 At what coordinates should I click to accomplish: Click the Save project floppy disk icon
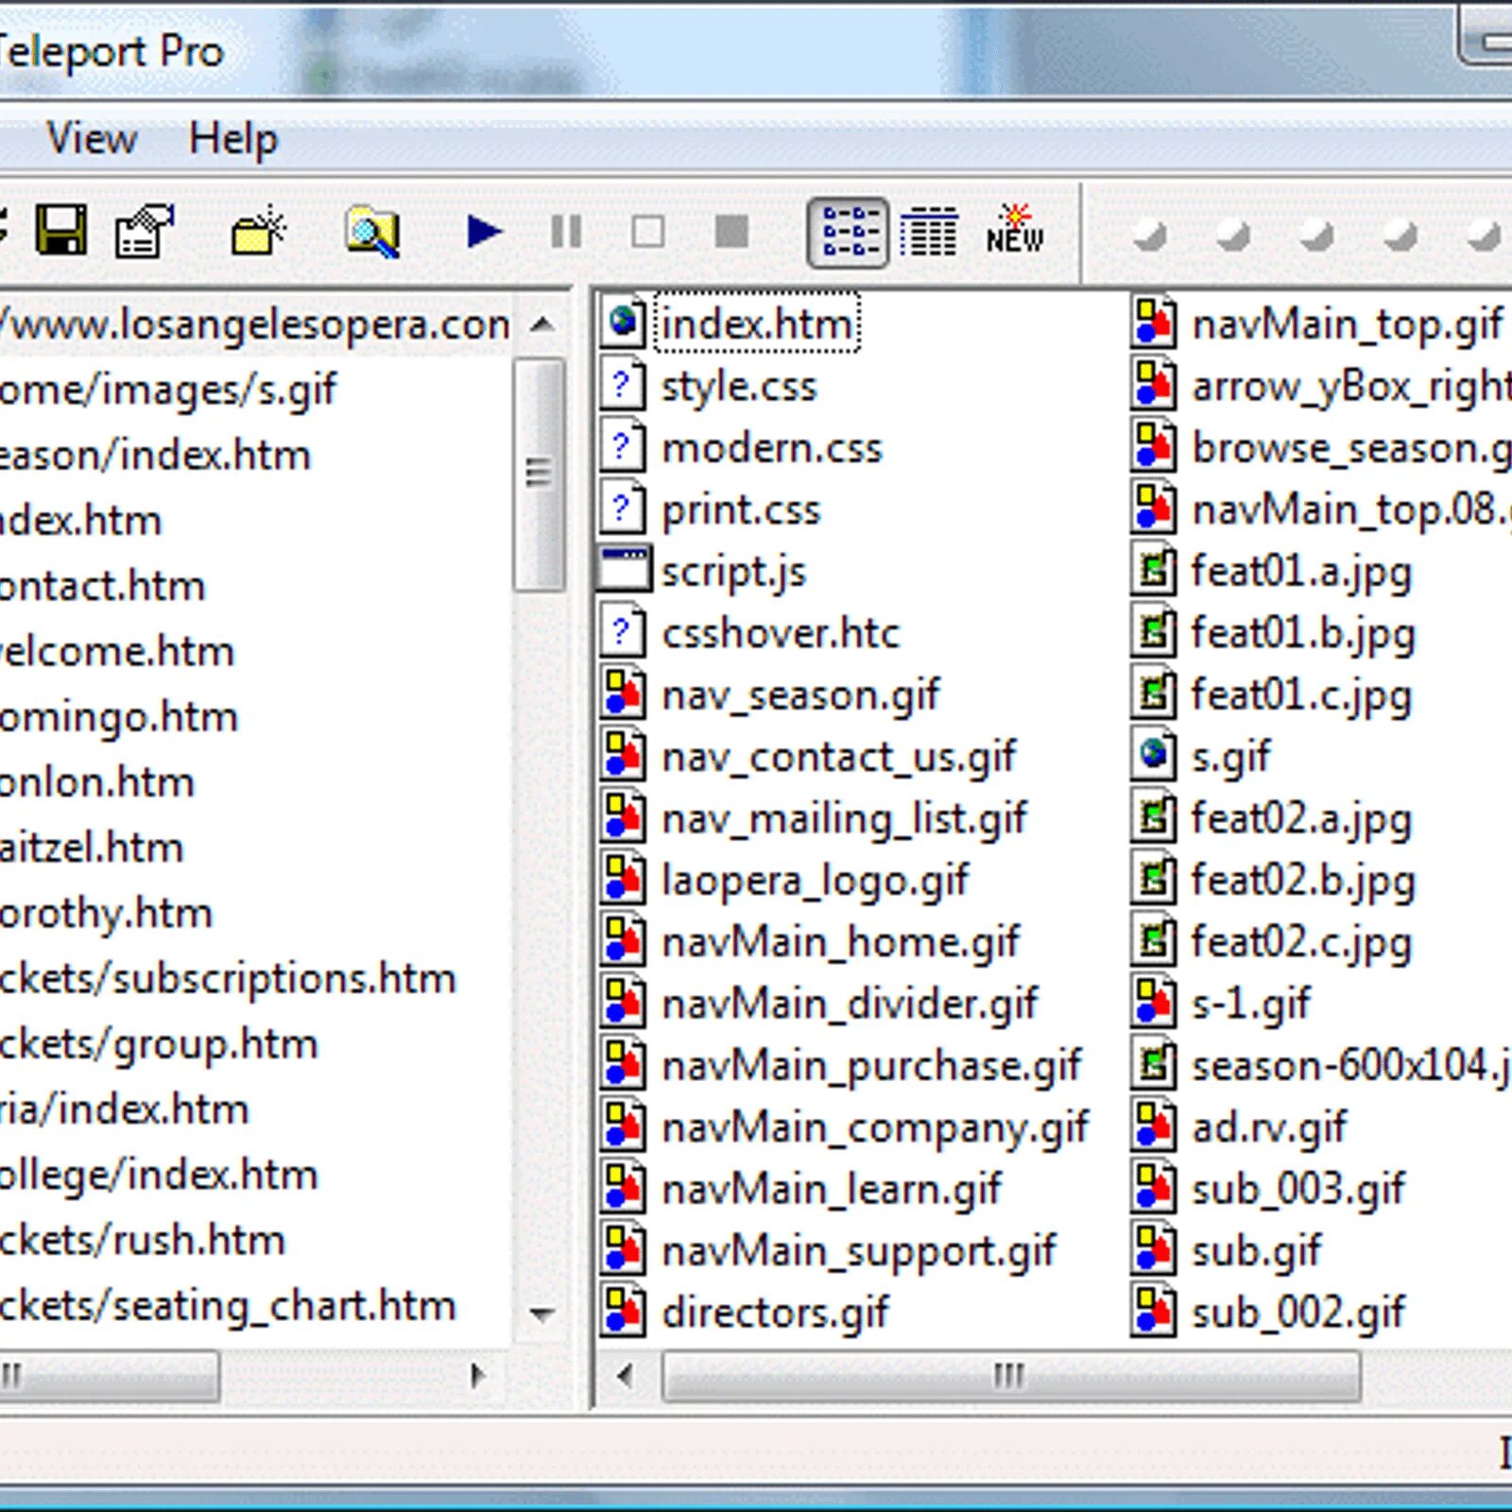coord(61,231)
